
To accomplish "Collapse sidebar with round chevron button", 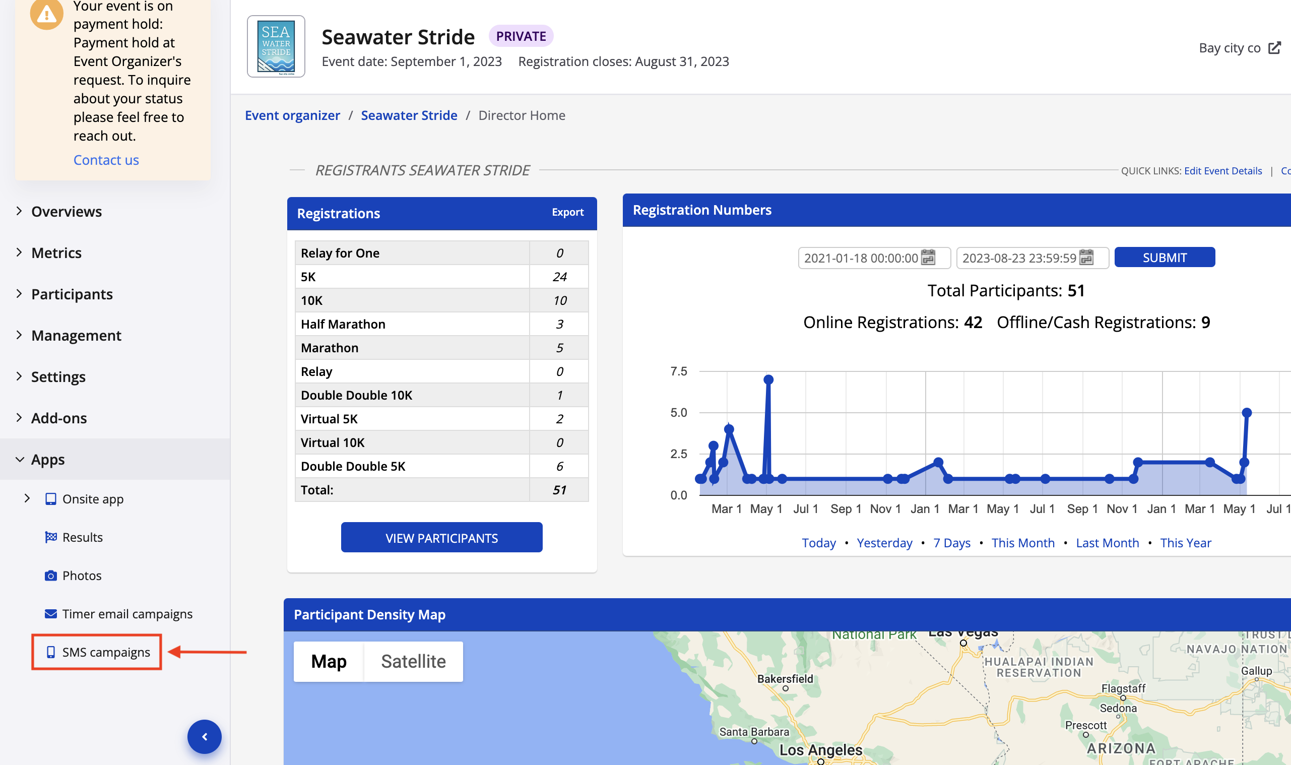I will click(x=204, y=737).
